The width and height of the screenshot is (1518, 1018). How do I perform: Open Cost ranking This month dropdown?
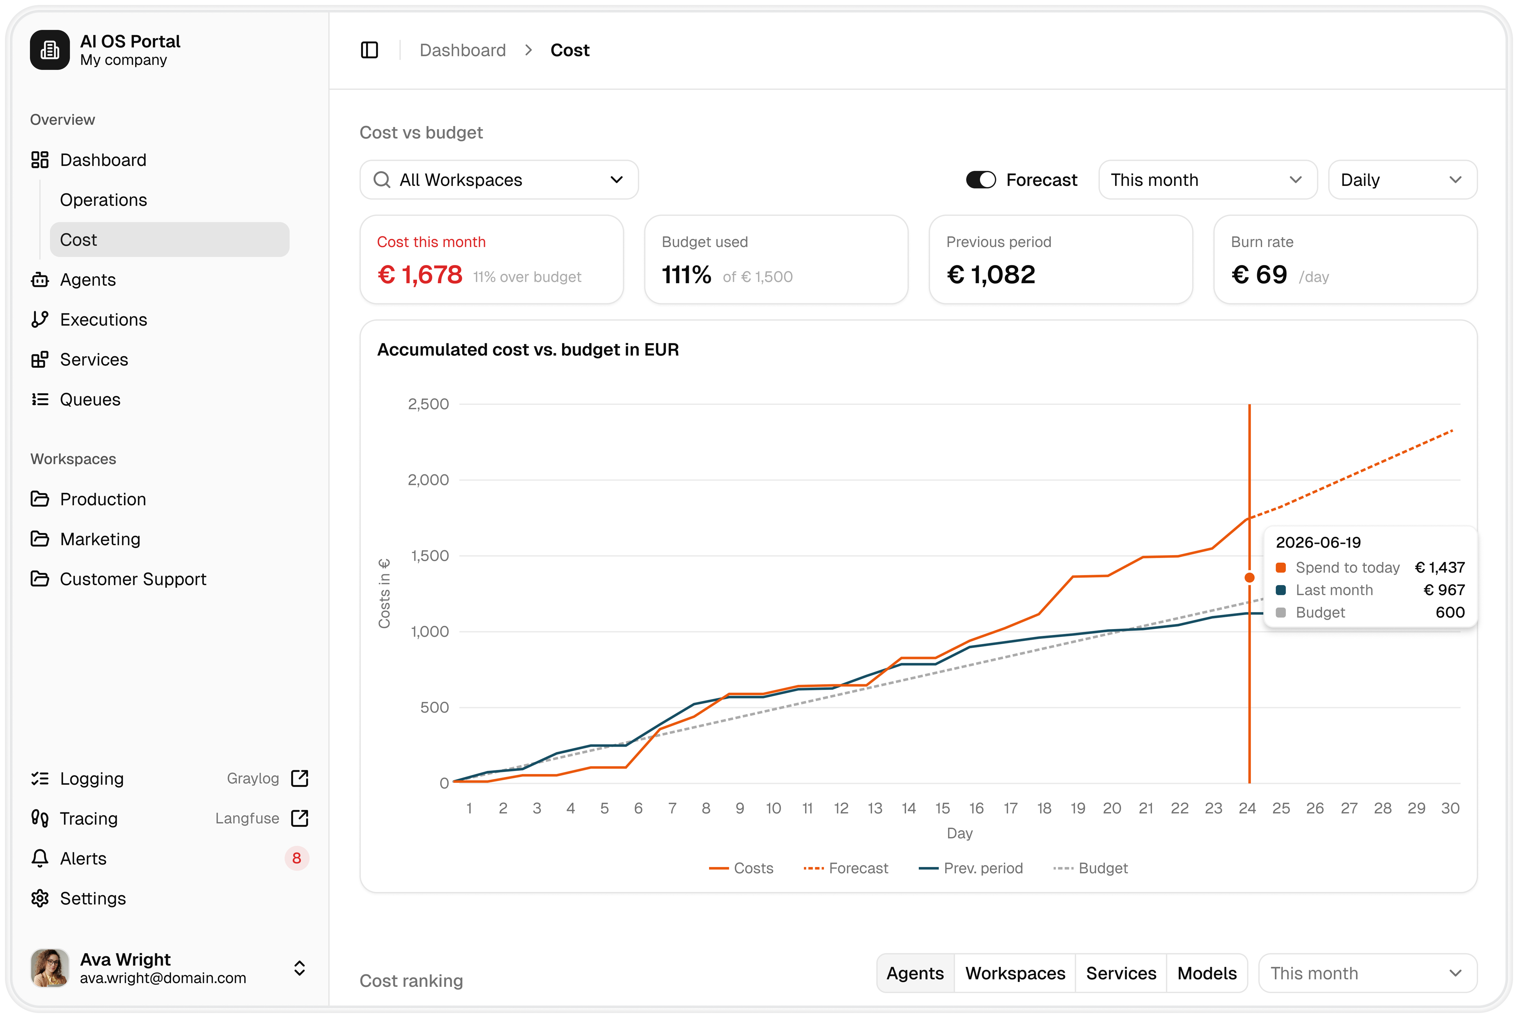click(x=1367, y=973)
